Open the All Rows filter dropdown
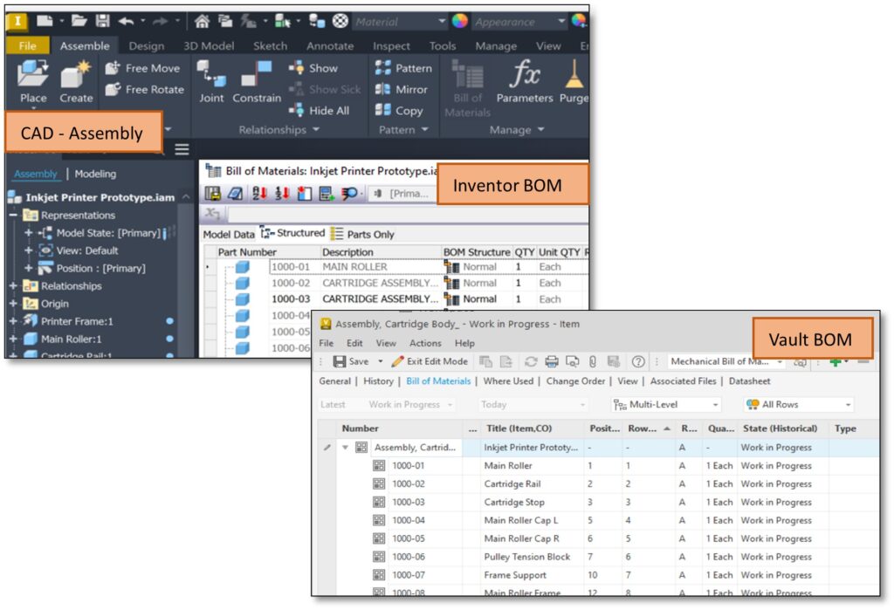 pos(798,404)
